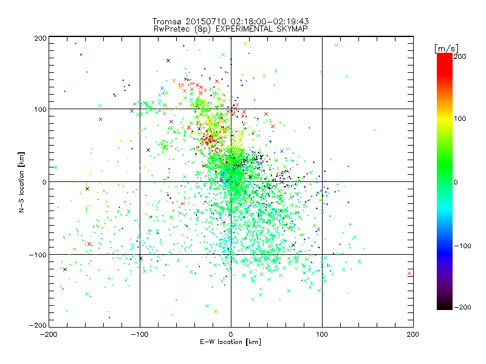Click the y-axis '200' tick label
This screenshot has width=486, height=364.
[40, 38]
